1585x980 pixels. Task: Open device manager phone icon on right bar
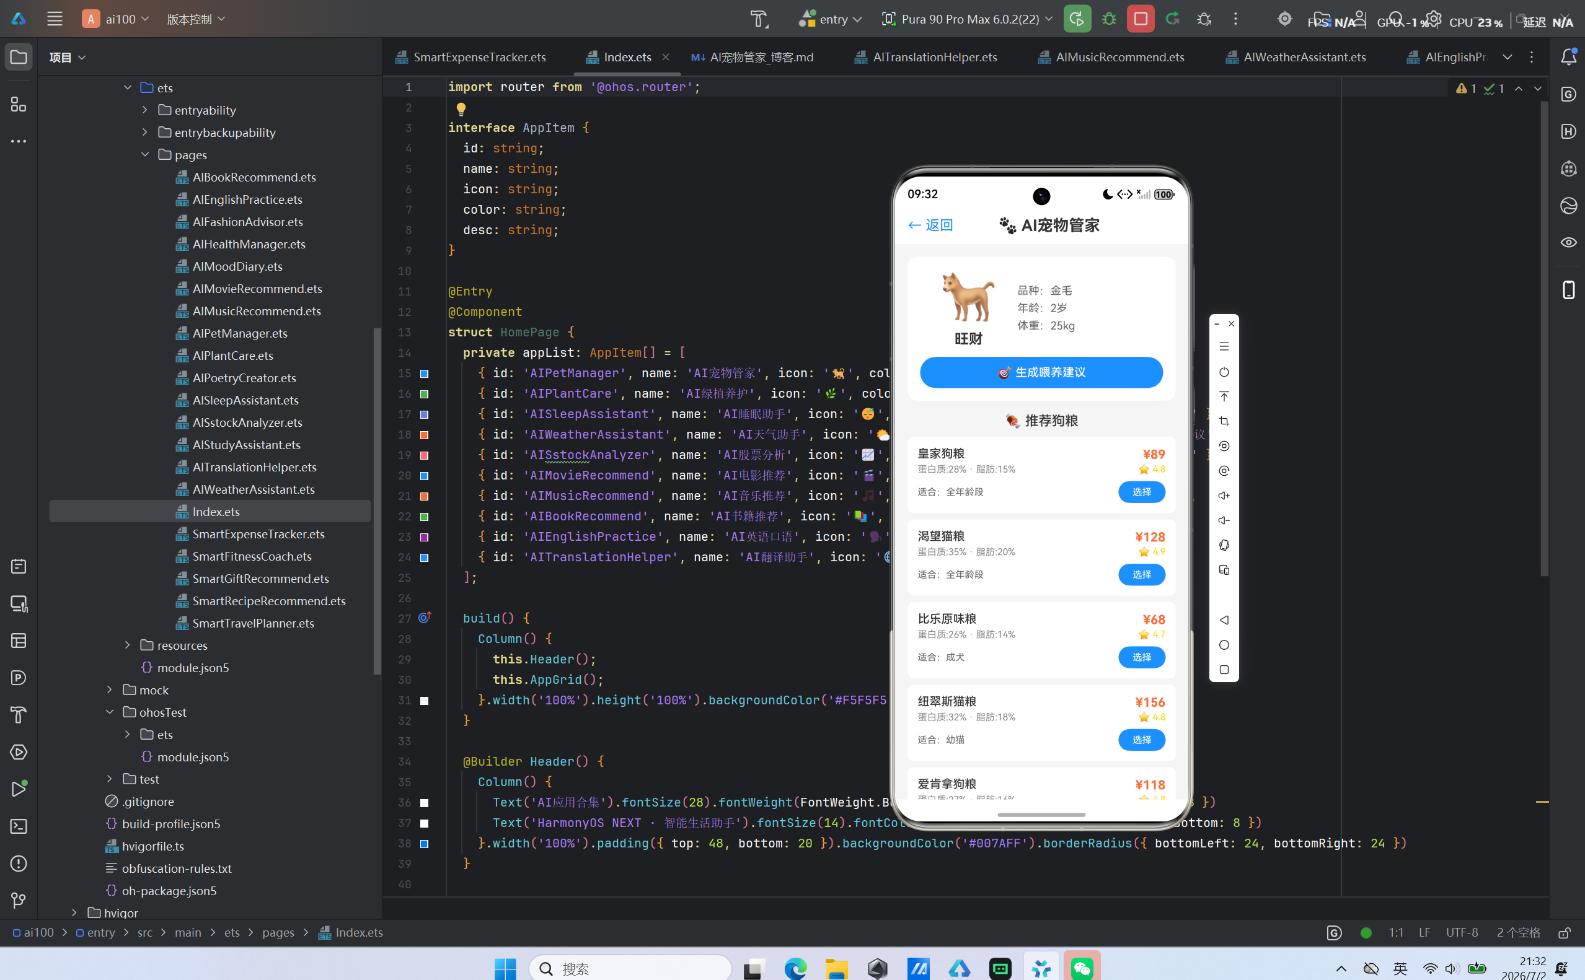(x=1568, y=290)
